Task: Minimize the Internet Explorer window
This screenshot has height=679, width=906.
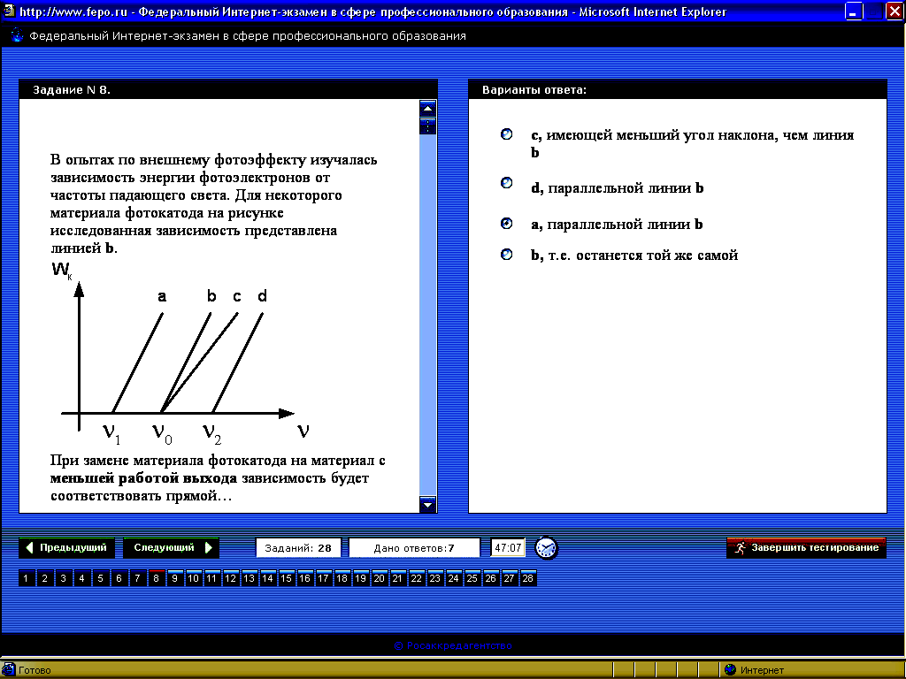Action: (x=854, y=11)
